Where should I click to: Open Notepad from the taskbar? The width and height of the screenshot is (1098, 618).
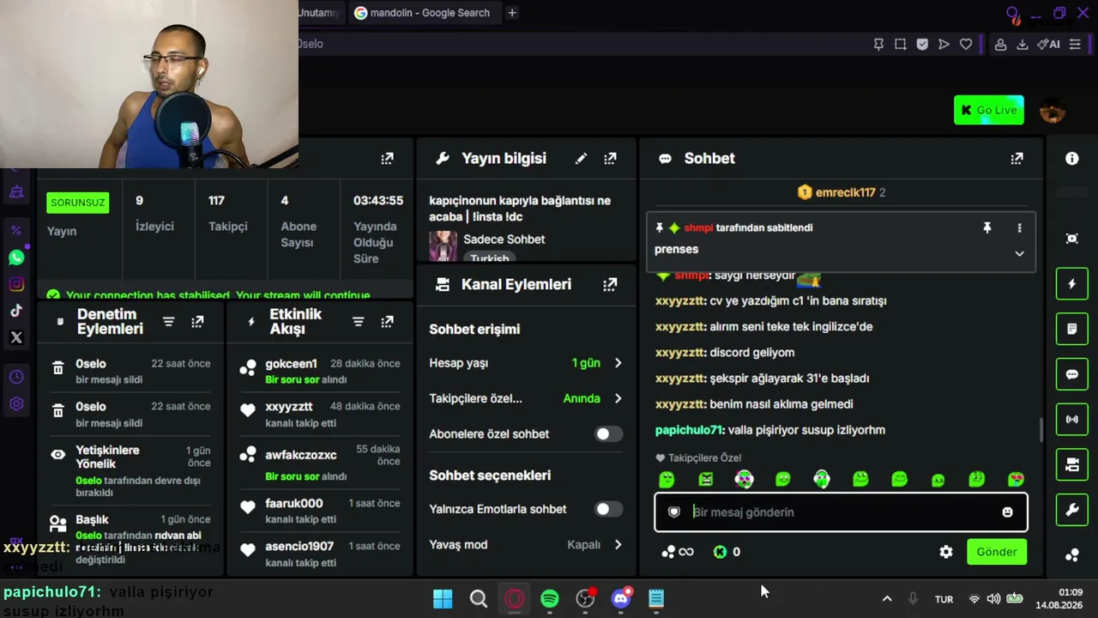click(656, 599)
